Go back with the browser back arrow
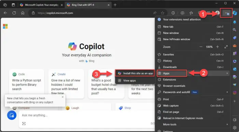 pyautogui.click(x=5, y=13)
